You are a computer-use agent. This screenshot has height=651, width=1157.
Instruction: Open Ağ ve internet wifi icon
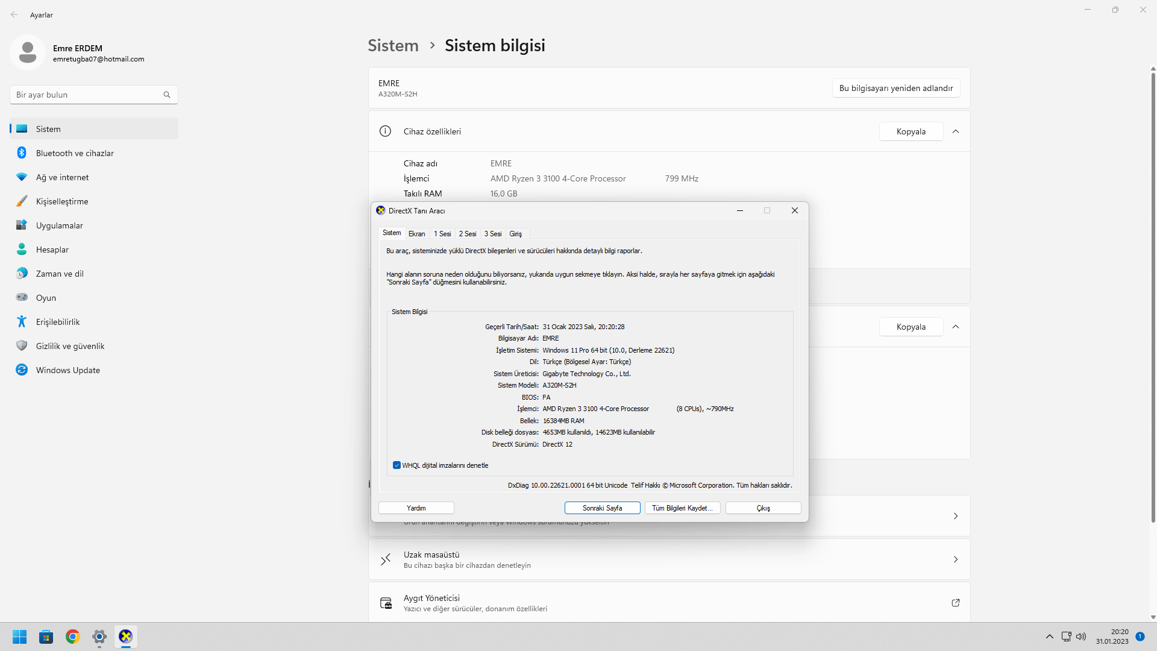(x=22, y=177)
